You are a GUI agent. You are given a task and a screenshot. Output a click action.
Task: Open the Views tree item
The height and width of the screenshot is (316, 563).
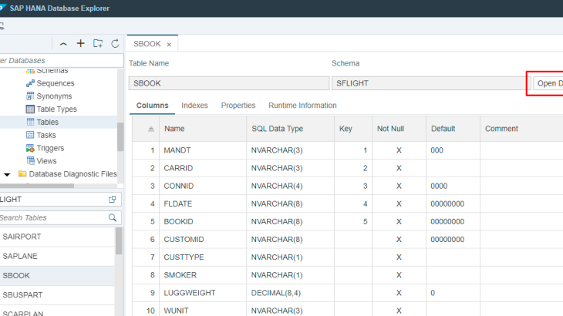47,160
